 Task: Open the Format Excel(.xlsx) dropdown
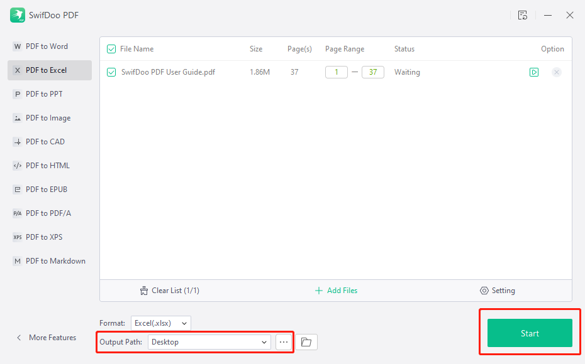(161, 323)
